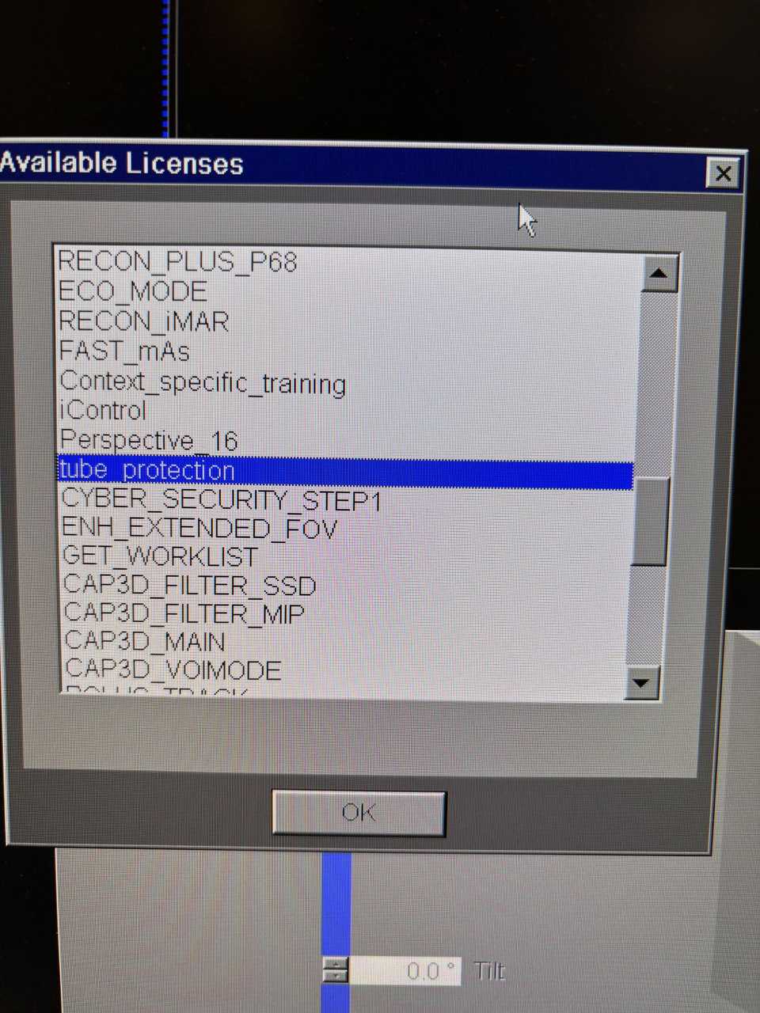The width and height of the screenshot is (760, 1013).
Task: Select CYBER_SECURITY_STEP1 license entry
Action: pyautogui.click(x=221, y=500)
